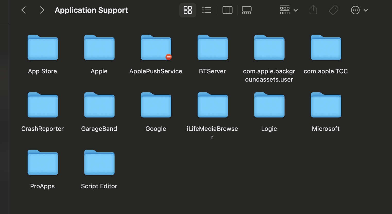Click the Share toolbar icon
The image size is (392, 214).
(313, 10)
